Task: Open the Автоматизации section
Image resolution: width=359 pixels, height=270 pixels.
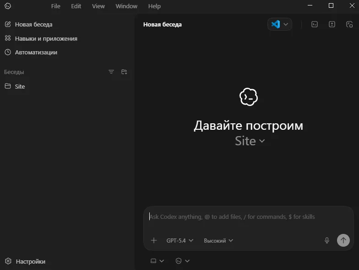Action: click(x=36, y=52)
